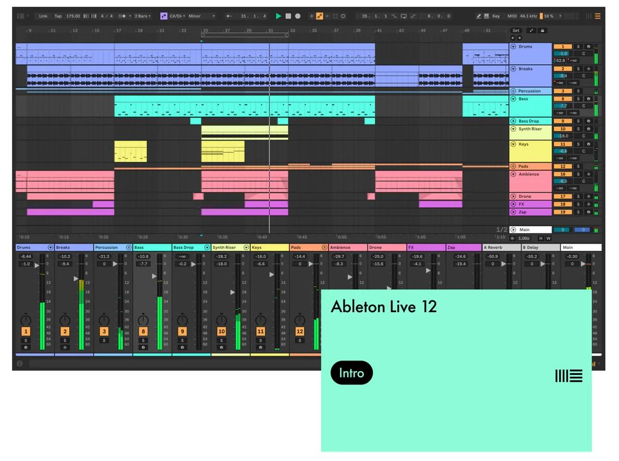Click the Link button

43,16
